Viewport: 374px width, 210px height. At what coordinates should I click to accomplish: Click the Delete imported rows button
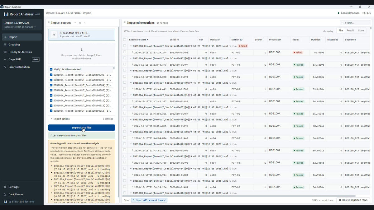click(353, 200)
